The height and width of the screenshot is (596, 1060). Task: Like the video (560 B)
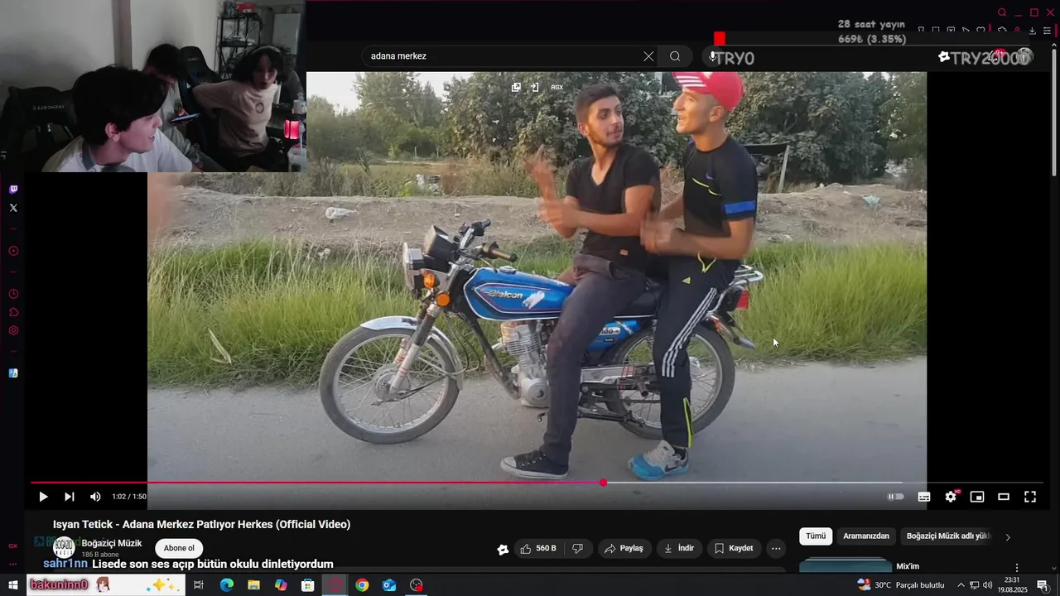point(538,548)
